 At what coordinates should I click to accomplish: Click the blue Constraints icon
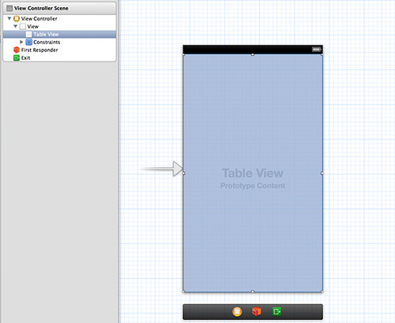click(x=29, y=42)
